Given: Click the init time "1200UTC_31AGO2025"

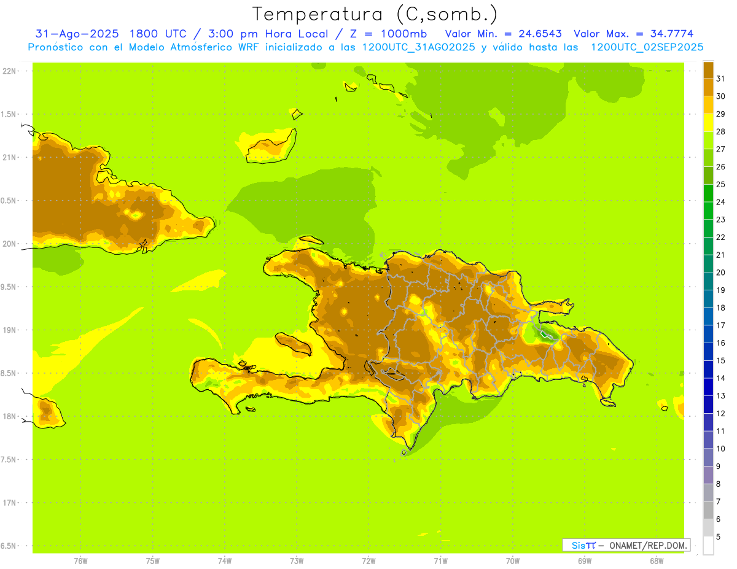Looking at the screenshot, I should 418,47.
